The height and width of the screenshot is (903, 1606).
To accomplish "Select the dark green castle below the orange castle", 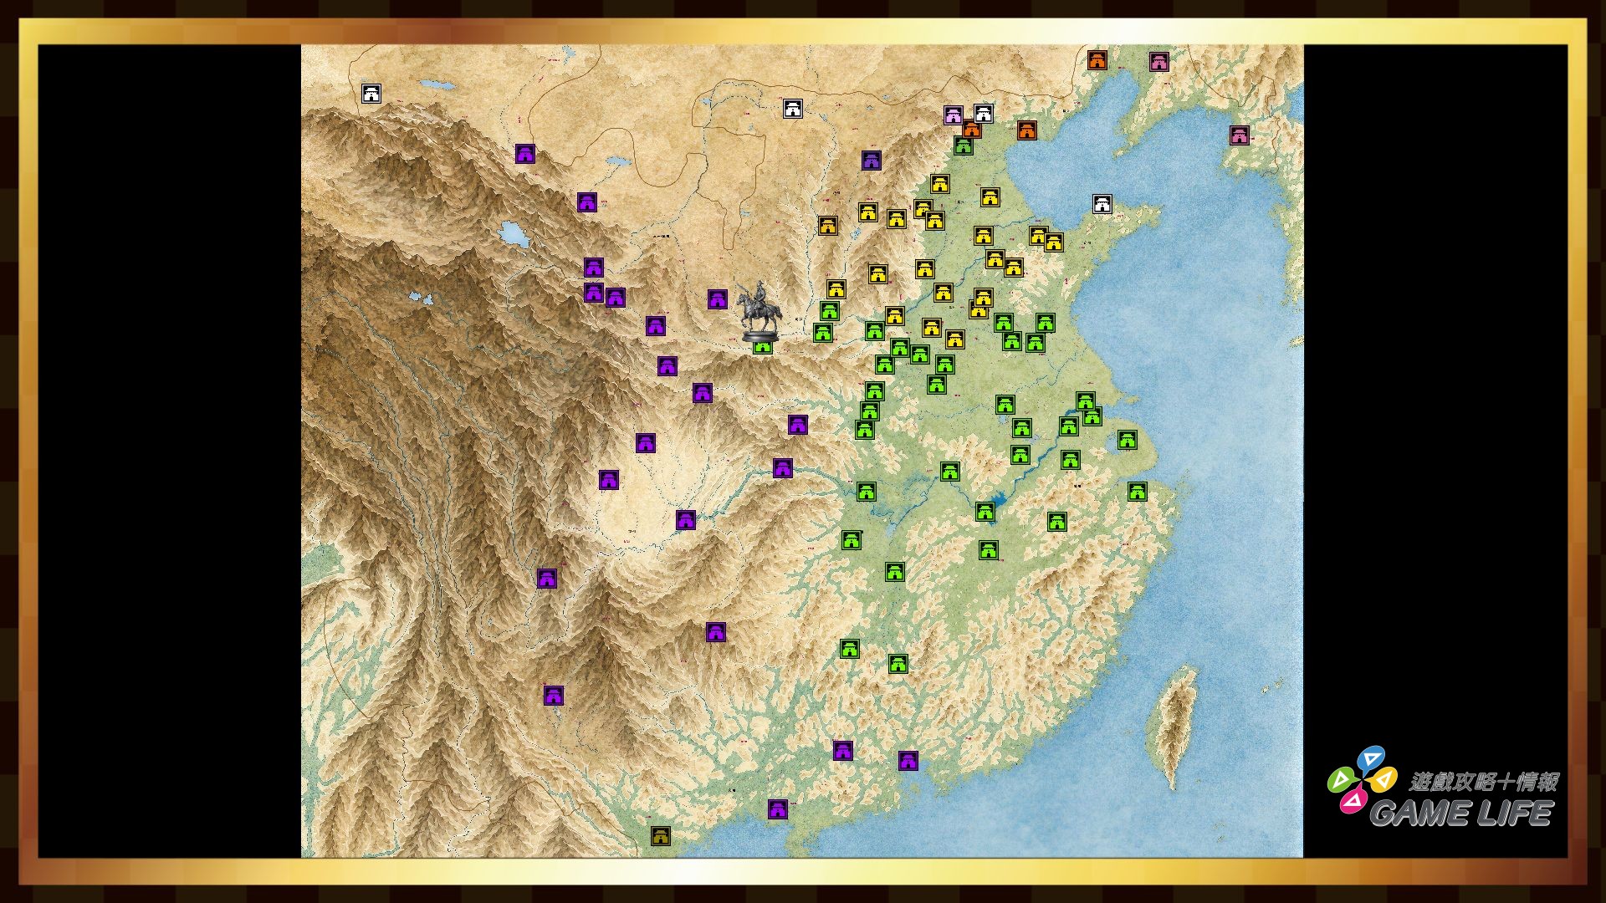I will (x=964, y=146).
